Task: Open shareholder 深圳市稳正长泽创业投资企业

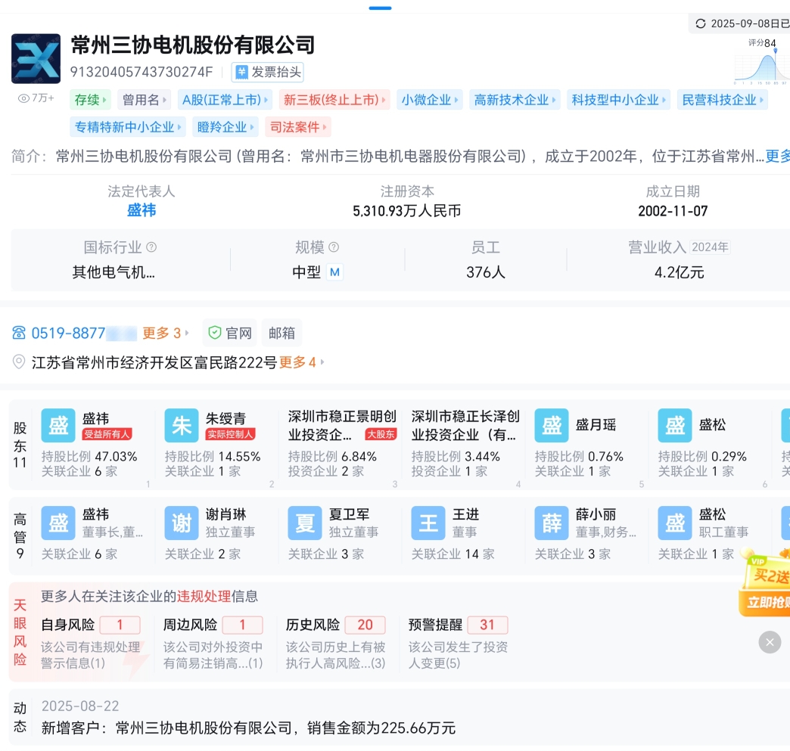Action: pos(465,425)
